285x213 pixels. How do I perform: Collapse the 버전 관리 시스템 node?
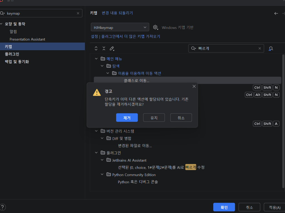pyautogui.click(x=96, y=131)
